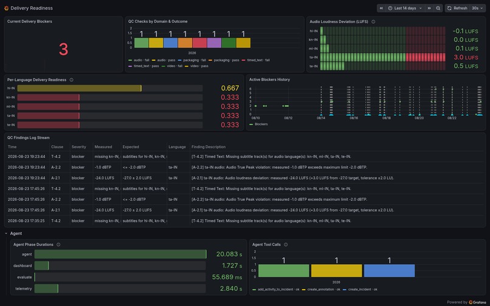490x306 pixels.
Task: Open Agent Phase Durations panel title
Action: [x=33, y=245]
